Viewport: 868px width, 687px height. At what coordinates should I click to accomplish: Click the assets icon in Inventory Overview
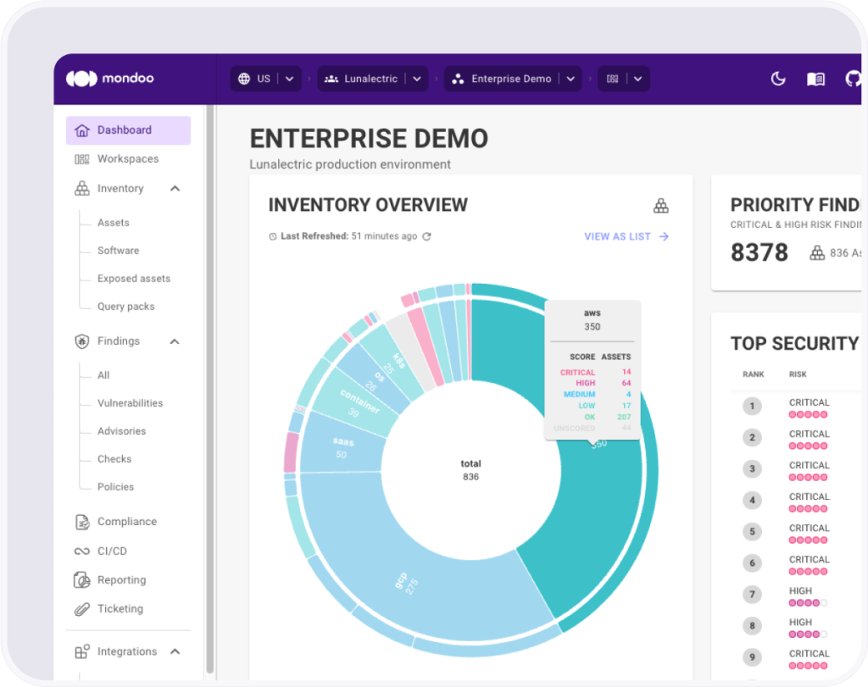(x=660, y=206)
